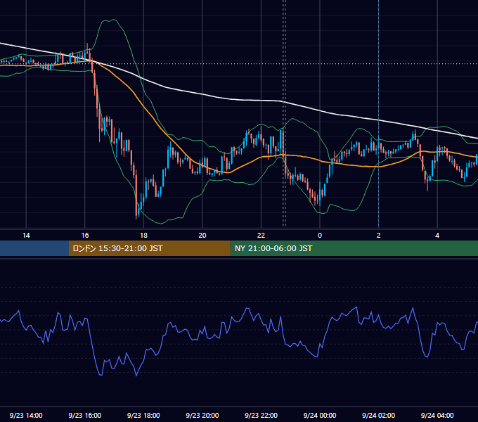Click the '20' hour label on the price chart axis

[202, 236]
